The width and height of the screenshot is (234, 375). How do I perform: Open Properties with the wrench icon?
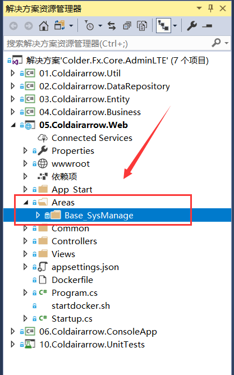192,26
